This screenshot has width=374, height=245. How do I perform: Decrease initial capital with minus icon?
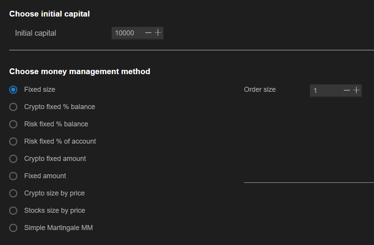coord(148,33)
